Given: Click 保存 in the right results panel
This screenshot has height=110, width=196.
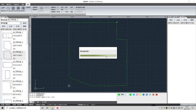Looking at the screenshot, I should [x=171, y=20].
